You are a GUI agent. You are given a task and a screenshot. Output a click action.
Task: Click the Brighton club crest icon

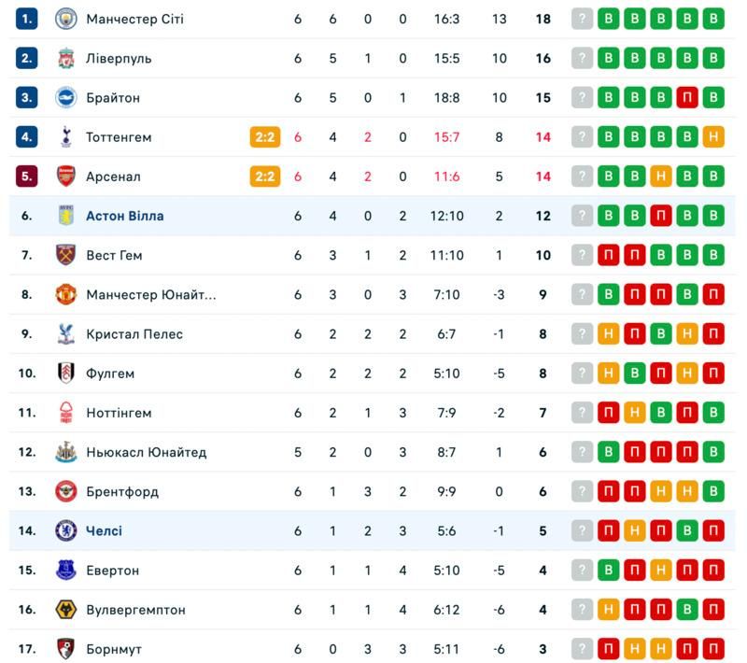pyautogui.click(x=65, y=97)
